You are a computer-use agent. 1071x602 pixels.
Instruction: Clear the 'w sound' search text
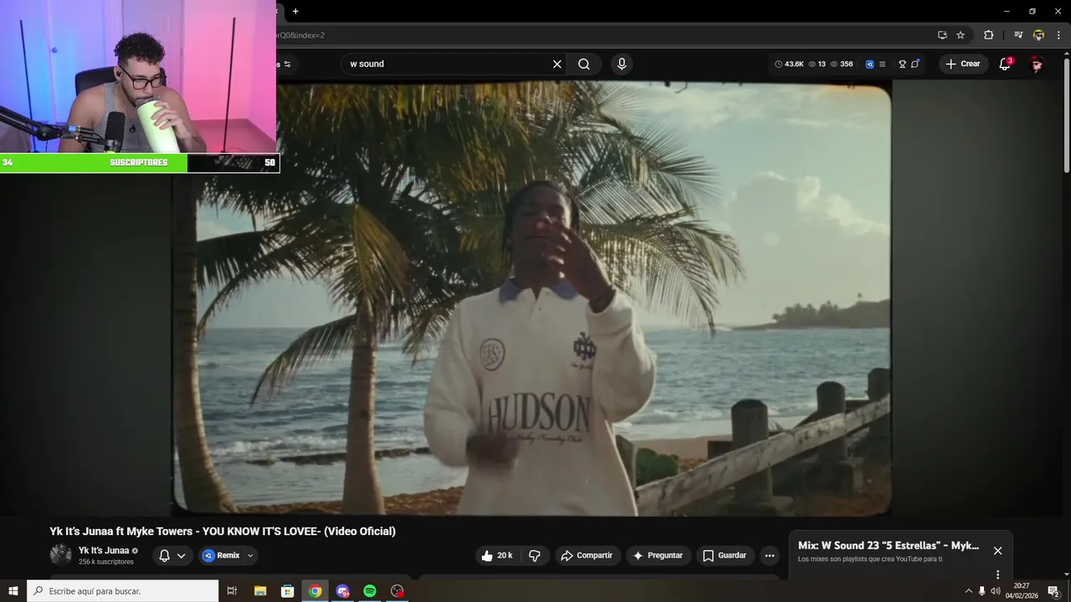point(557,64)
